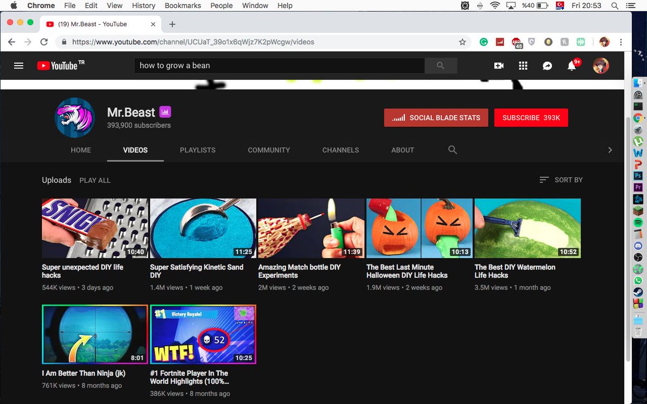Screen dimensions: 647x404
Task: Open the Adblock extension icon showing 45
Action: (x=517, y=43)
